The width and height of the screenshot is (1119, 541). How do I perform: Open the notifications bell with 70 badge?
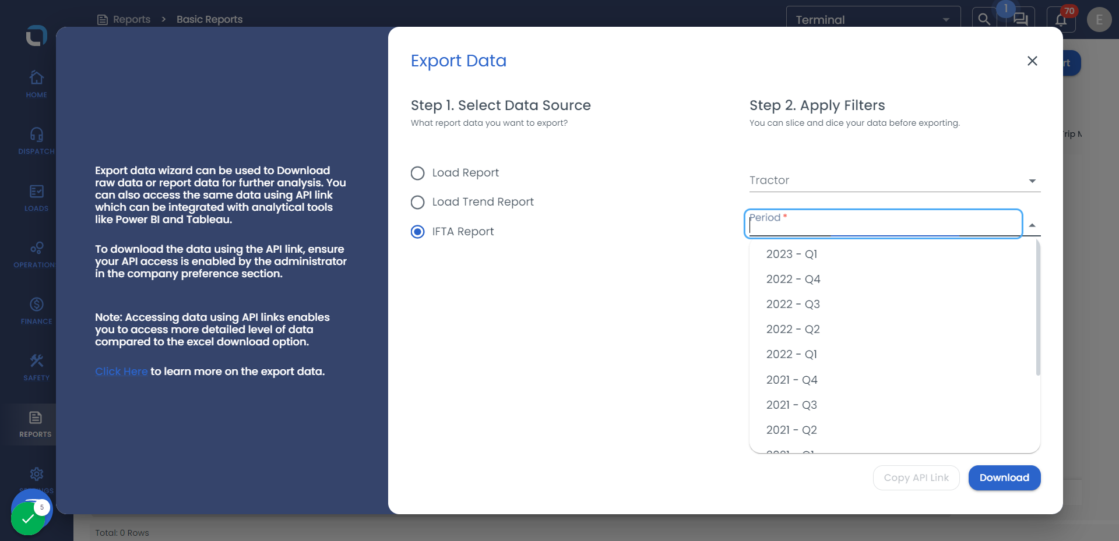pyautogui.click(x=1061, y=20)
